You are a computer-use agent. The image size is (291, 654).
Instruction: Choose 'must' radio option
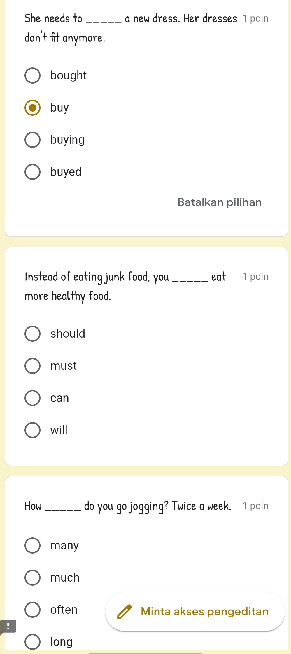pos(32,366)
